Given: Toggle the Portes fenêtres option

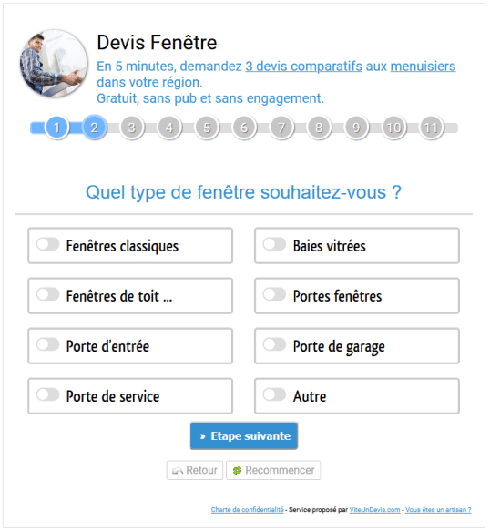Looking at the screenshot, I should 274,295.
